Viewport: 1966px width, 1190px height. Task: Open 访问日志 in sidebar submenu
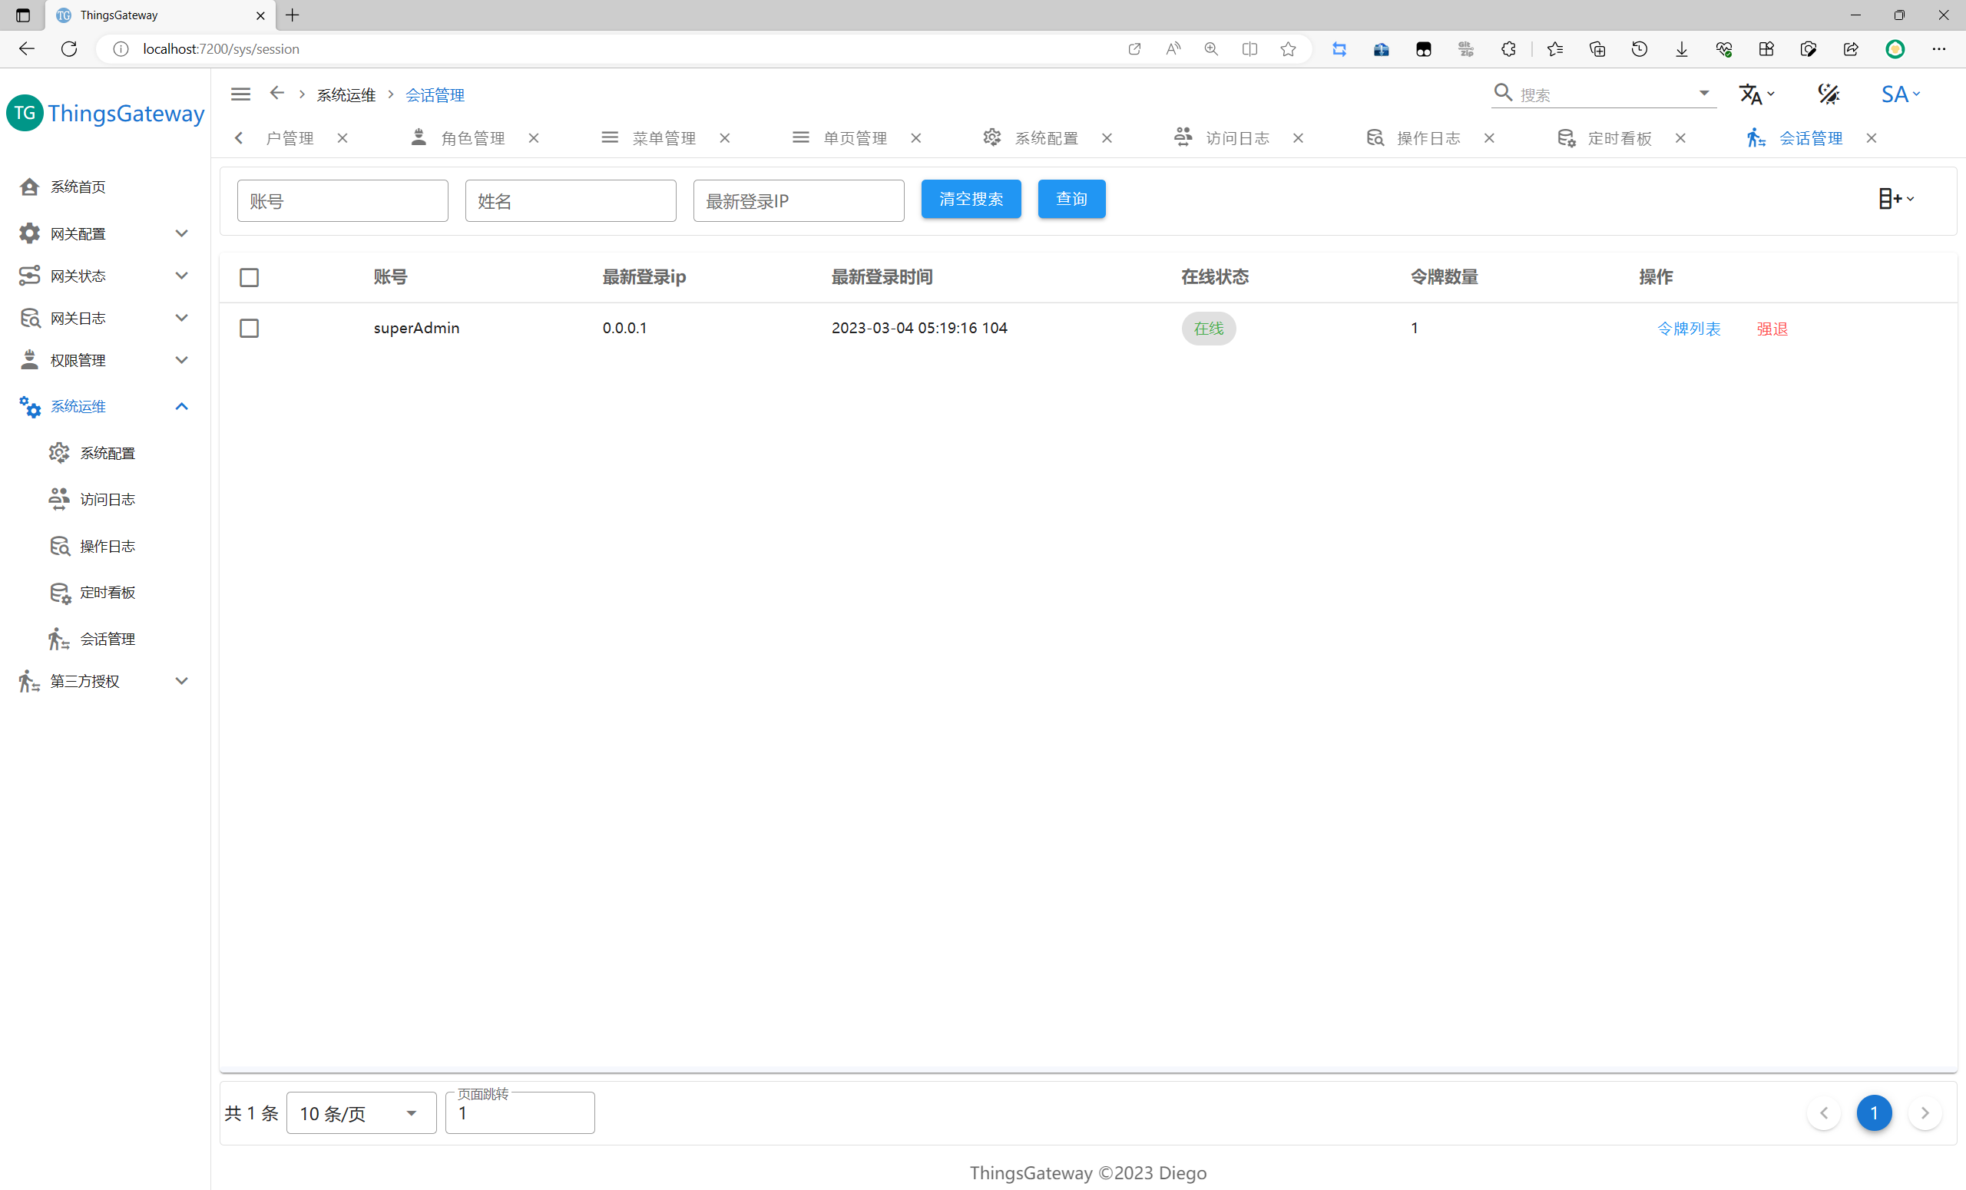[107, 499]
